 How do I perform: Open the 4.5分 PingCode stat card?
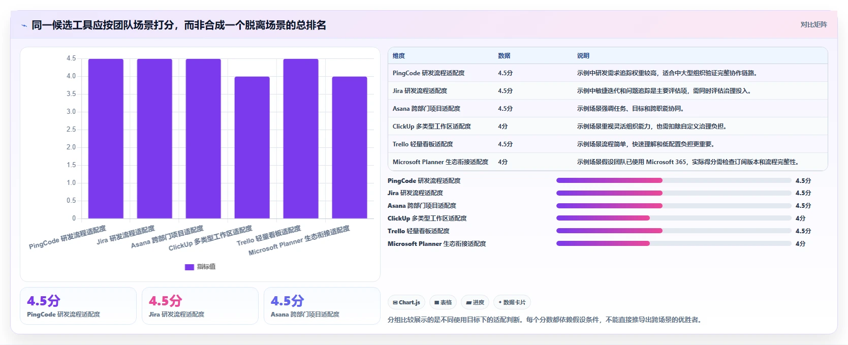point(78,306)
